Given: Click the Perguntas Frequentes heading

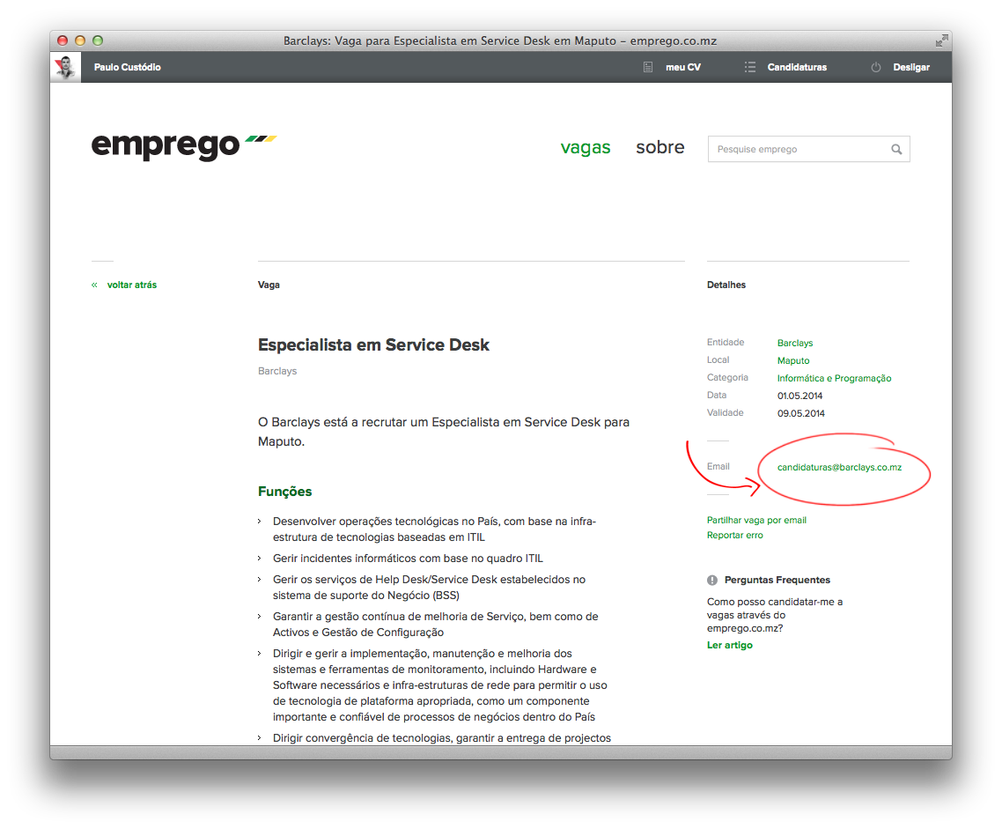Looking at the screenshot, I should point(777,581).
